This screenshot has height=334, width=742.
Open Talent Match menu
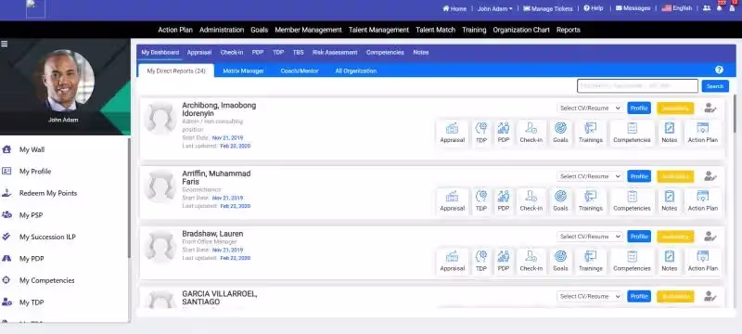(x=435, y=30)
